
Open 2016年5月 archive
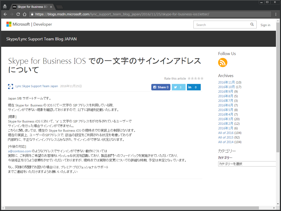[226, 110]
